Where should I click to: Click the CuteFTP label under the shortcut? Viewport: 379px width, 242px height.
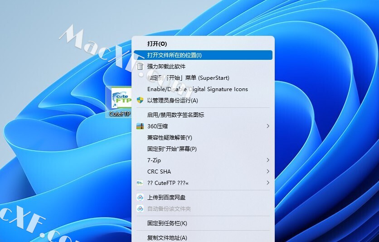tap(120, 113)
